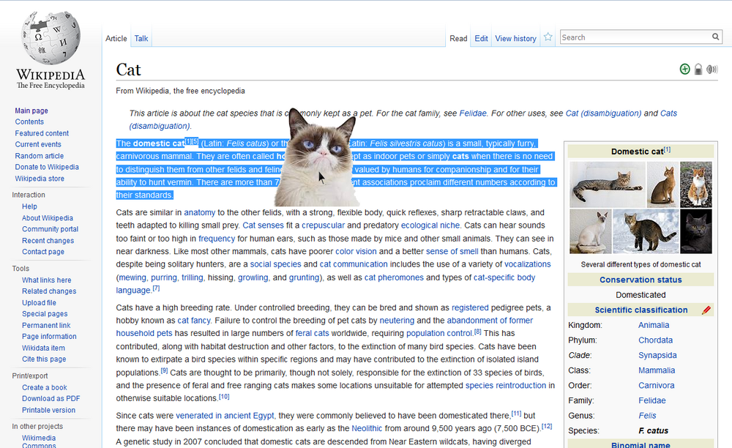Open What links here tool
This screenshot has width=732, height=448.
click(47, 280)
